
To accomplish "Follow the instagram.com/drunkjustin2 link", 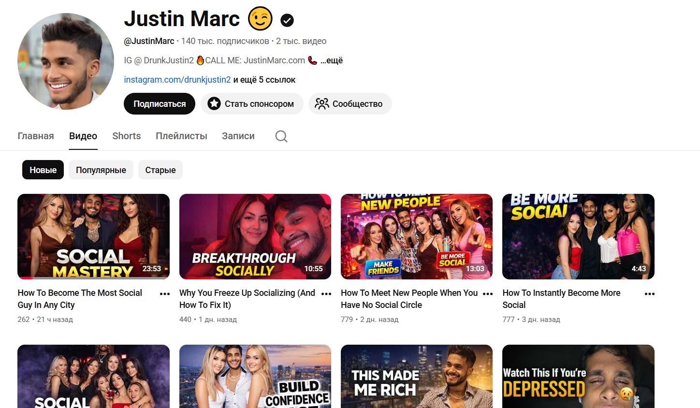I will pos(177,80).
